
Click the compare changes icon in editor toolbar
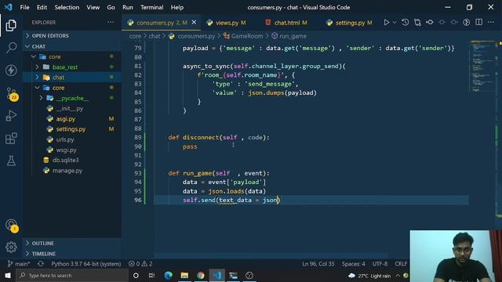point(417,23)
